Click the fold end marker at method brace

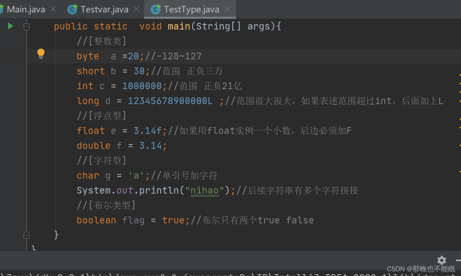[x=27, y=235]
